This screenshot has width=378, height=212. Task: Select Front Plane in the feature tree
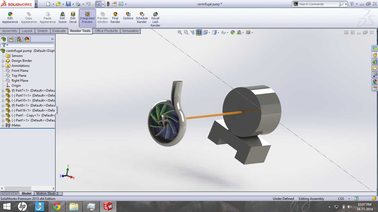tap(20, 71)
